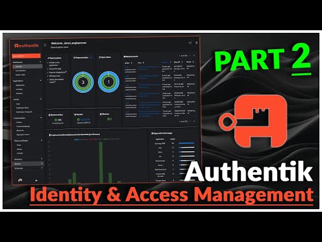The image size is (322, 242).
Task: Go to next page at top of Recent events
Action: coord(194,56)
